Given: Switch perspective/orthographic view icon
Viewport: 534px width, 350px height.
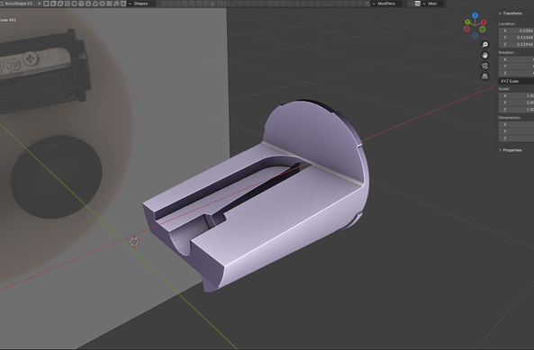Looking at the screenshot, I should [485, 76].
